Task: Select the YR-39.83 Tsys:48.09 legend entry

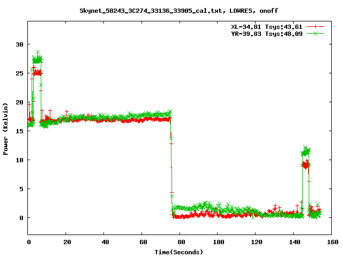Action: pos(267,34)
